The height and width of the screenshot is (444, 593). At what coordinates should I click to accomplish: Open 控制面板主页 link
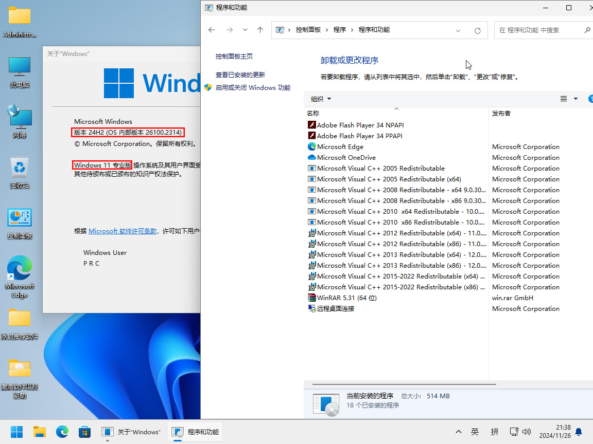tap(234, 56)
